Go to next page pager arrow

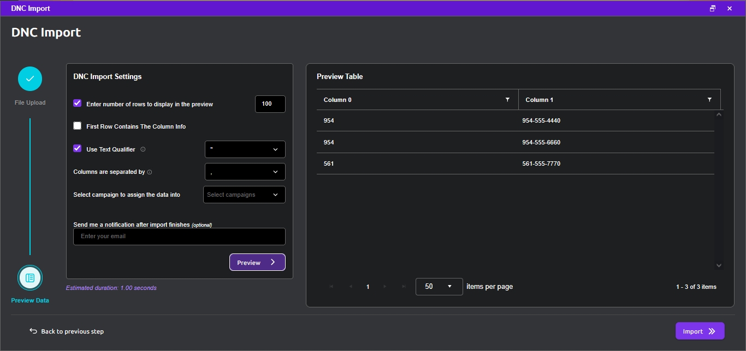pos(385,287)
